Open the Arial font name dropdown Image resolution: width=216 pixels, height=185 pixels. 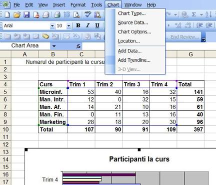click(52, 26)
